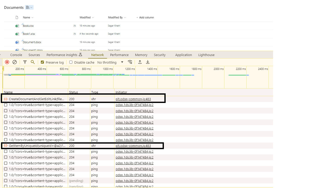Uncheck the Preserve log option
This screenshot has height=188, width=327.
[x=42, y=62]
